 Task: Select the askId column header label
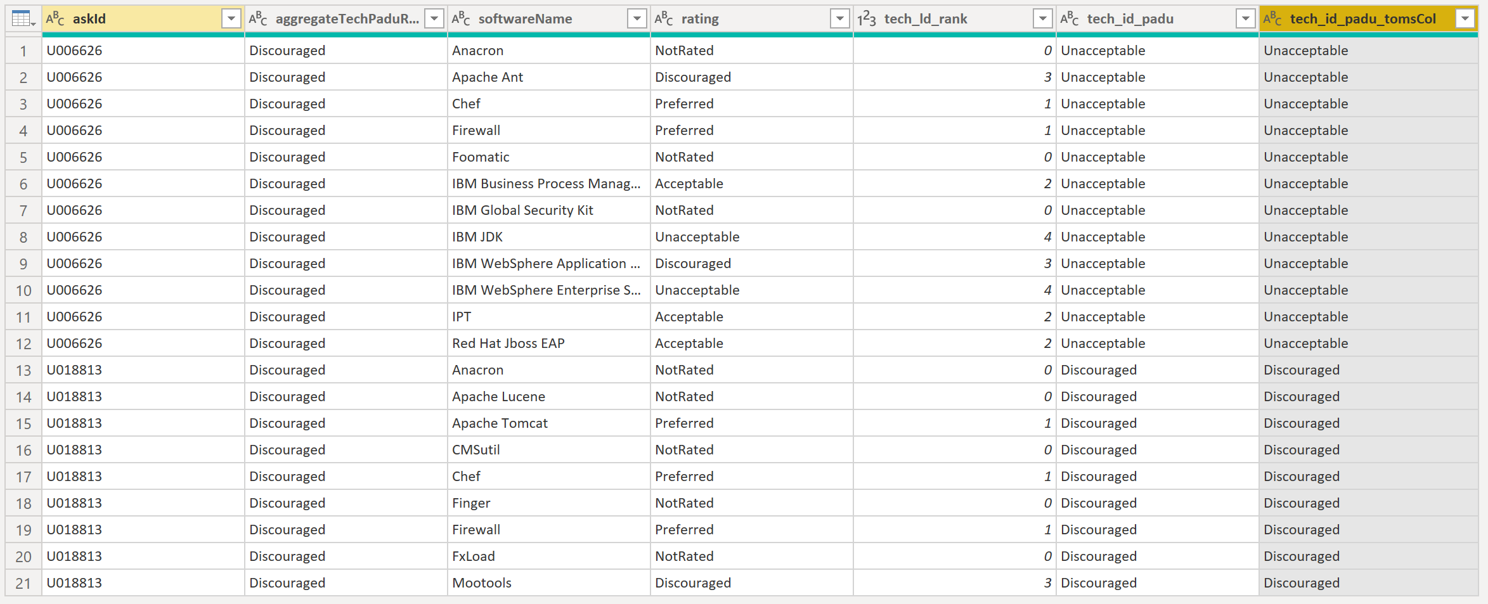89,19
